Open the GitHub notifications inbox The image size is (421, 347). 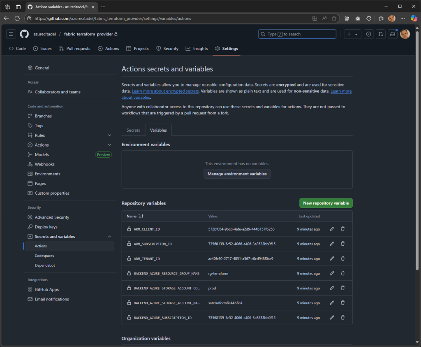pyautogui.click(x=392, y=34)
